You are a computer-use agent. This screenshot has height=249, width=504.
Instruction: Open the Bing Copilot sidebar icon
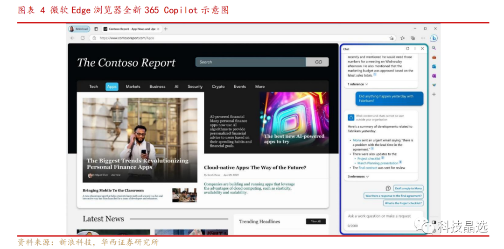(434, 38)
